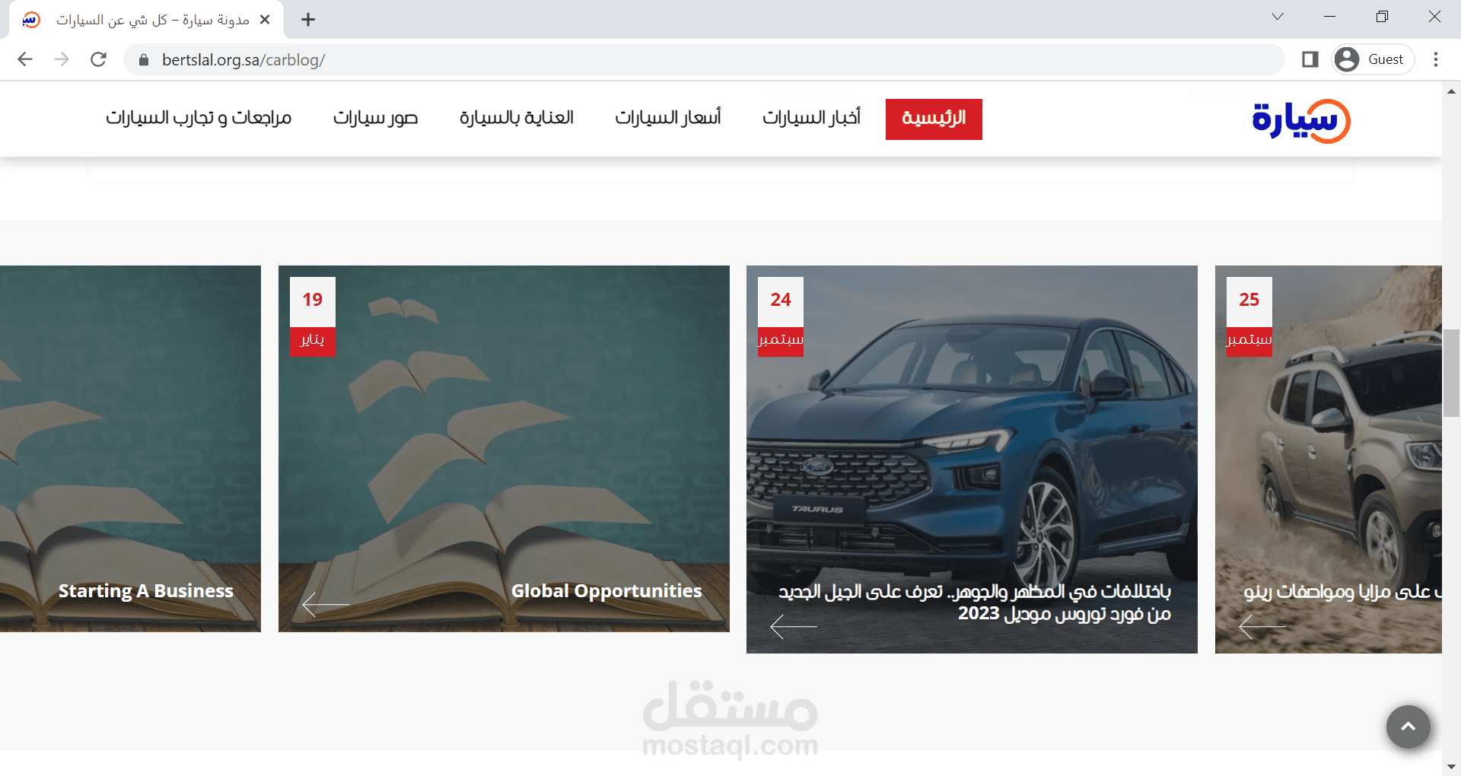Close the مدونة سيارة tab
This screenshot has height=776, width=1461.
tap(265, 20)
